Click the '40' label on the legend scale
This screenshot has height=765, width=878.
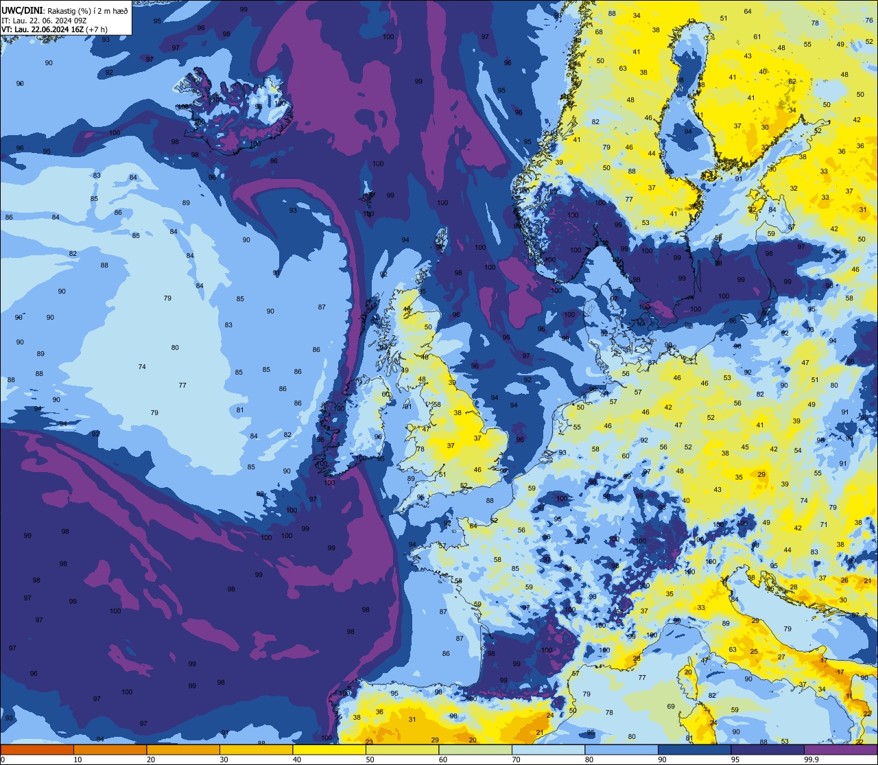tap(297, 760)
